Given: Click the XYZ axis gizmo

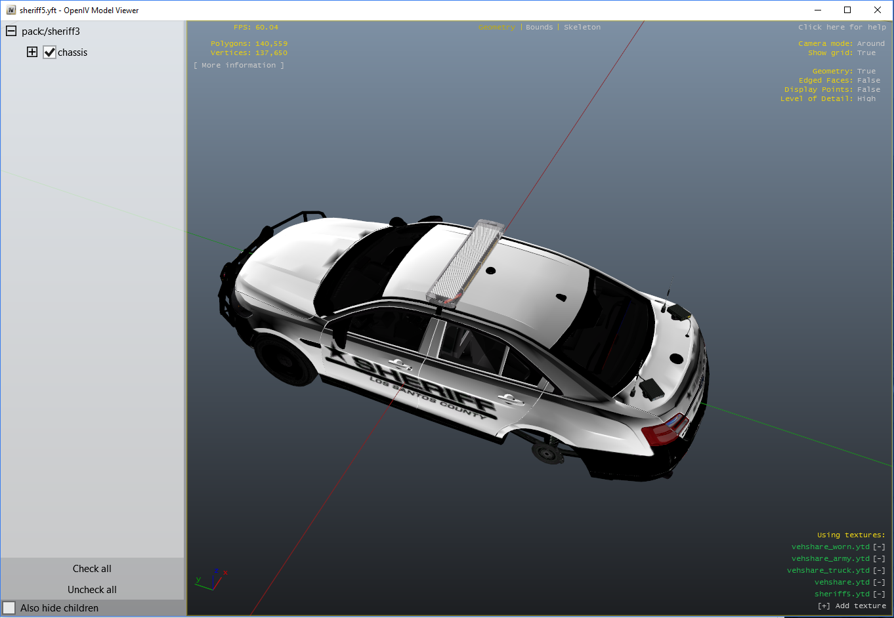Looking at the screenshot, I should 211,580.
